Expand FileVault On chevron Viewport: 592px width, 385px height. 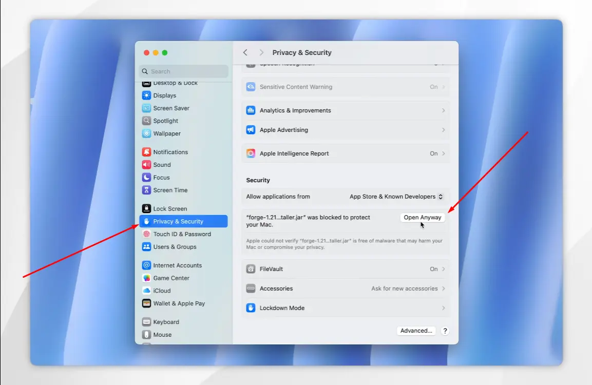click(443, 269)
